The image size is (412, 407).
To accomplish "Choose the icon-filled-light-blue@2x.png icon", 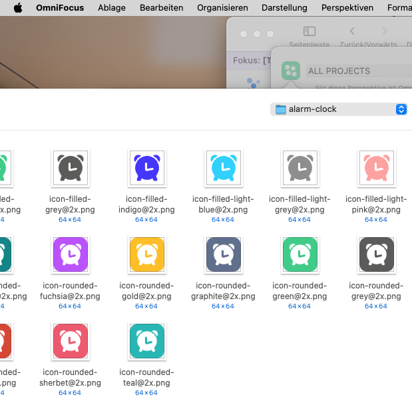I will (x=223, y=168).
